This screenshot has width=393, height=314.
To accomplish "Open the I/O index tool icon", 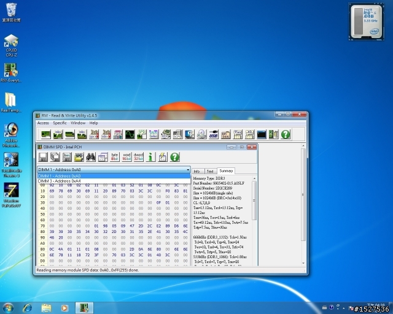I will point(106,134).
